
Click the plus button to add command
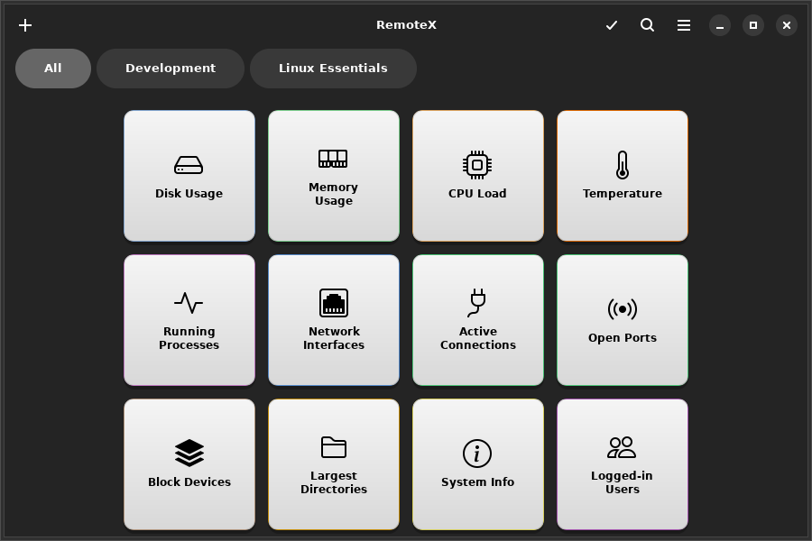25,25
